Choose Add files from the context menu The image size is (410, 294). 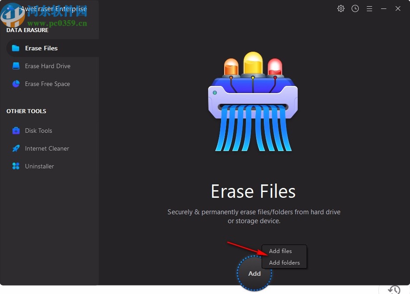tap(280, 251)
